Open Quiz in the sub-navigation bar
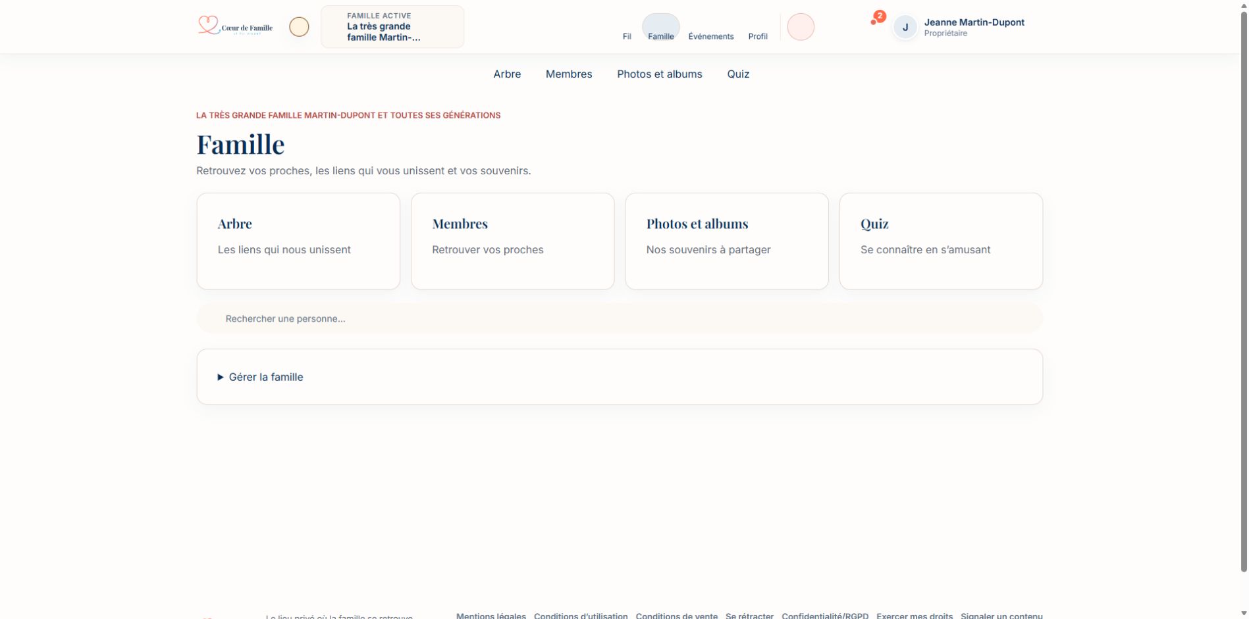 pos(738,74)
